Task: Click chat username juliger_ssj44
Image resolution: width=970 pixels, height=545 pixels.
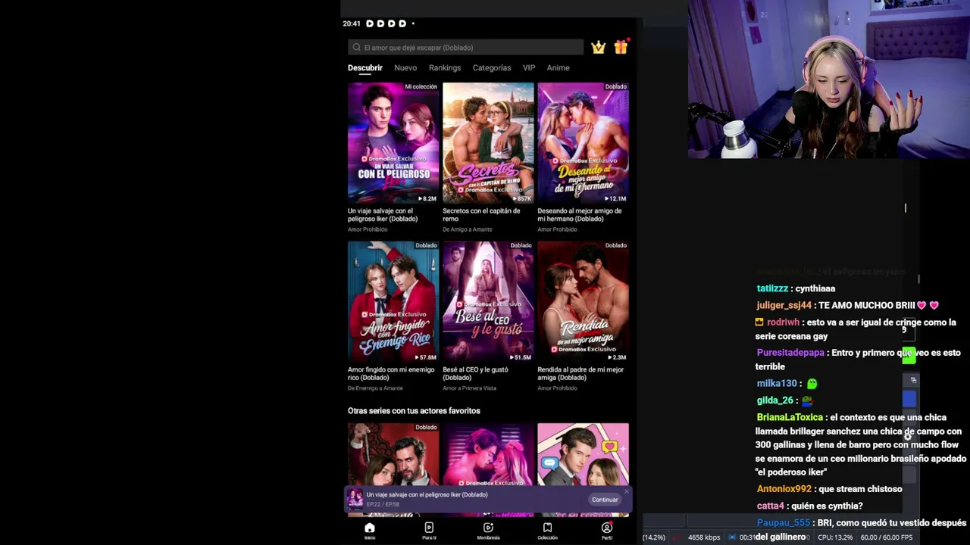Action: tap(784, 305)
